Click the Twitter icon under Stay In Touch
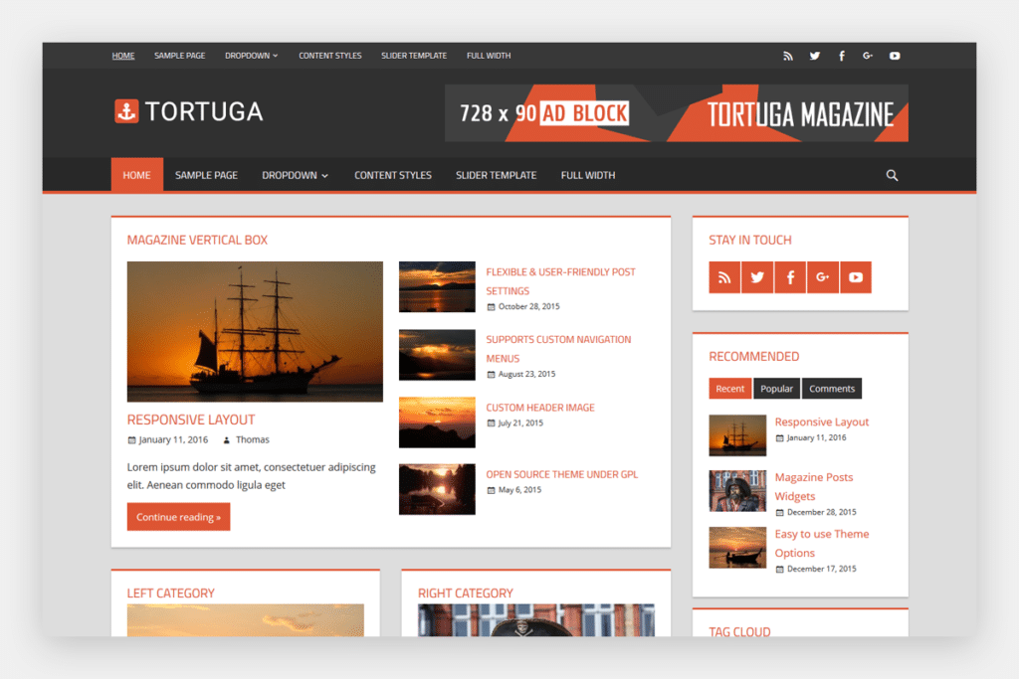 pos(757,277)
